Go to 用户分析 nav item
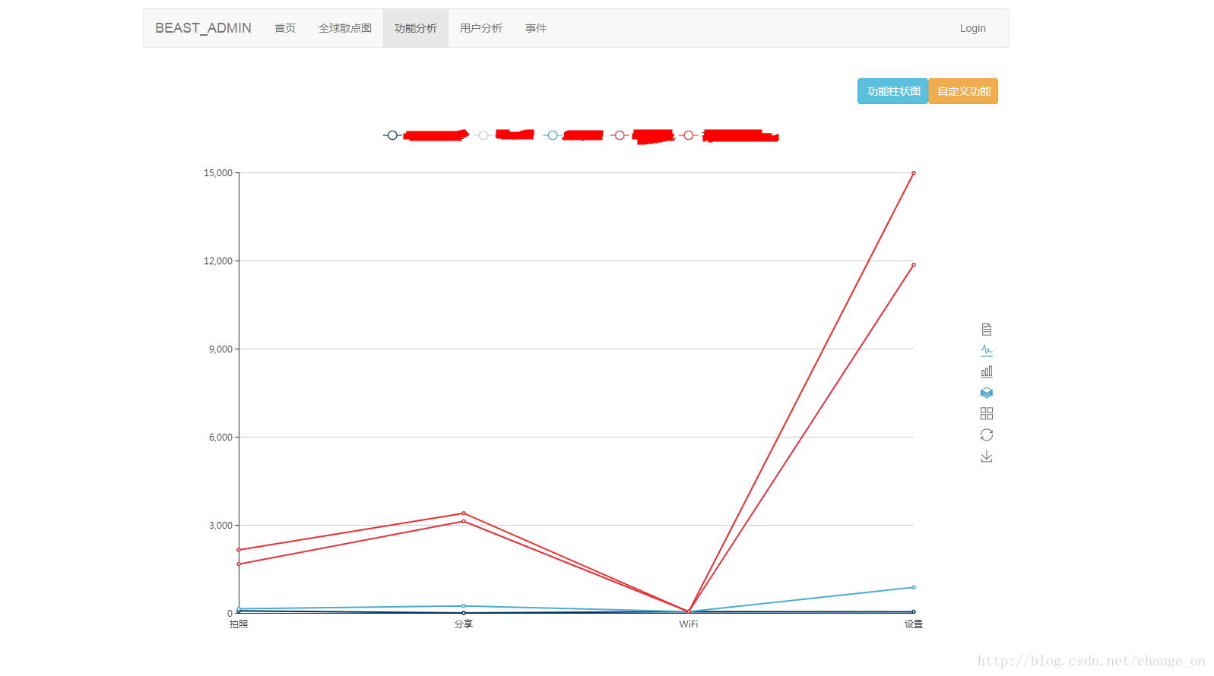The height and width of the screenshot is (676, 1214). click(x=481, y=28)
